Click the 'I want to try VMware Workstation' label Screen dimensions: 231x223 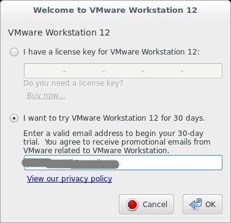(x=114, y=118)
